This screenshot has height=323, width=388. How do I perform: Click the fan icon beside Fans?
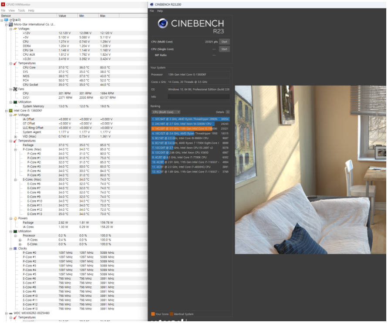point(15,89)
